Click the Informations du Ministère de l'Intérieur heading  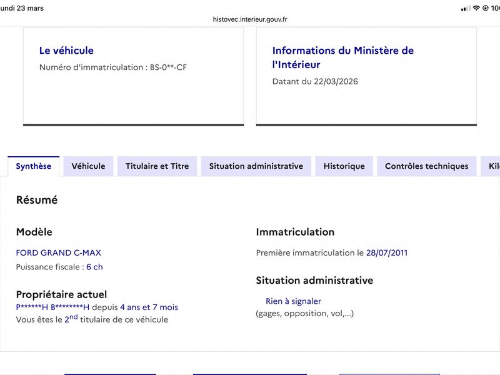pos(342,57)
